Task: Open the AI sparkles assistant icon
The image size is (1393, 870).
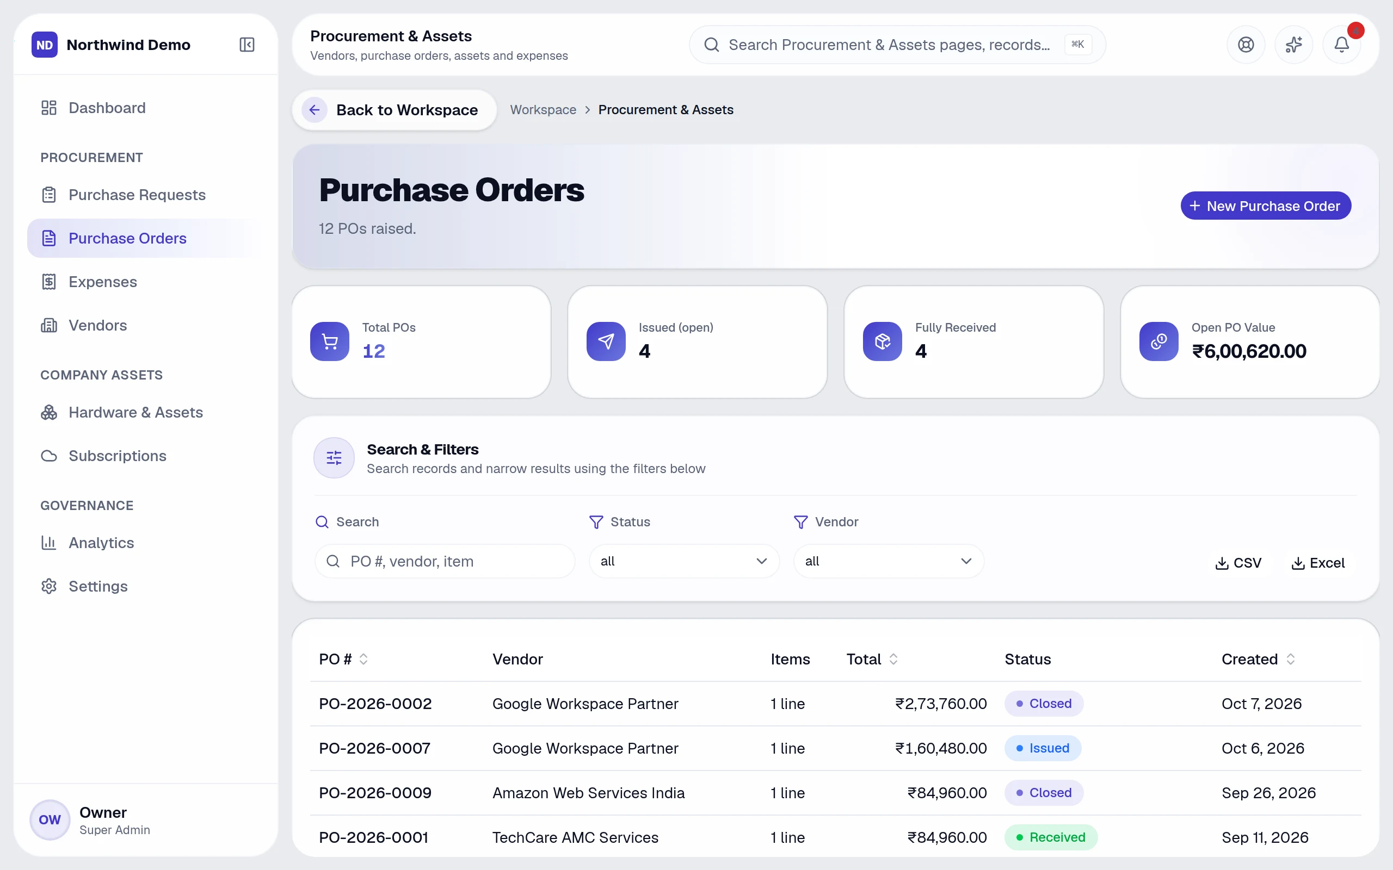Action: click(x=1293, y=44)
